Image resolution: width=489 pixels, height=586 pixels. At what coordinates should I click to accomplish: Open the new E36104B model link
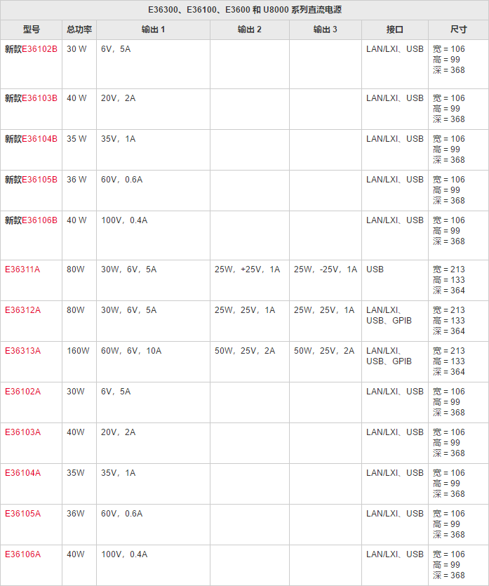[x=39, y=139]
